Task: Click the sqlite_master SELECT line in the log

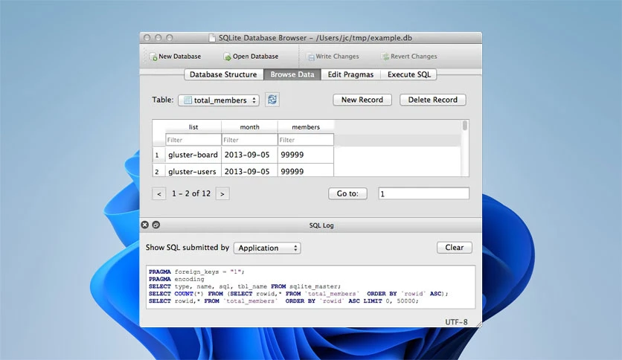Action: pyautogui.click(x=245, y=286)
